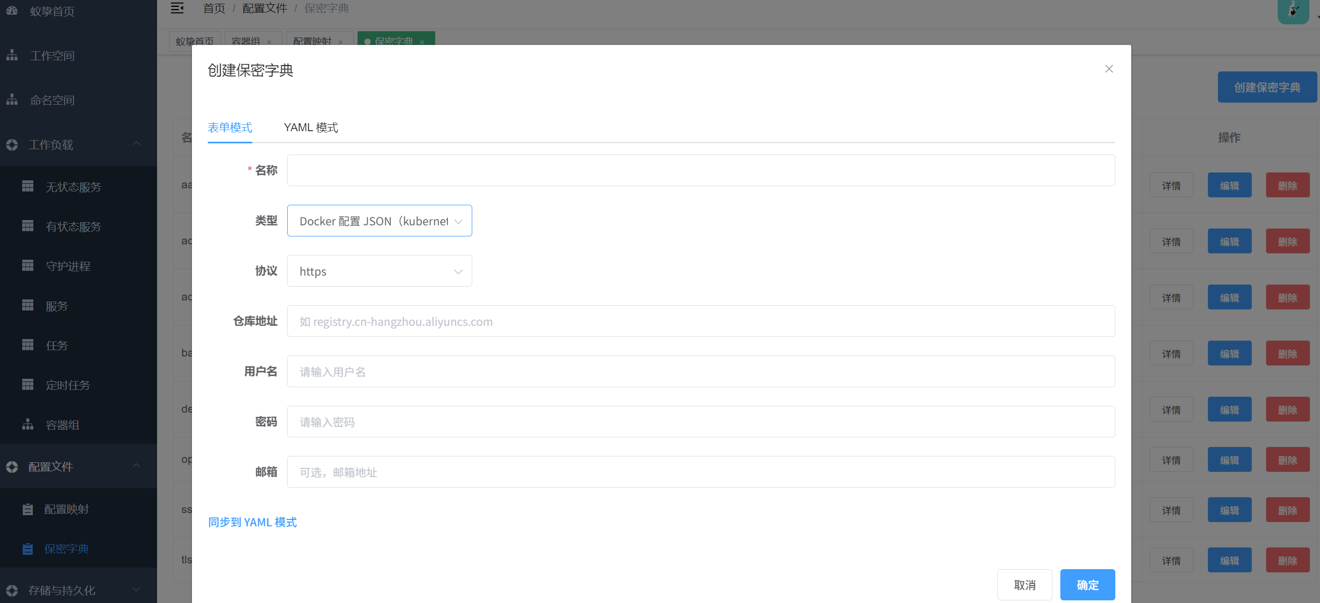Click the 蚁挚首页 dashboard icon

pos(12,11)
